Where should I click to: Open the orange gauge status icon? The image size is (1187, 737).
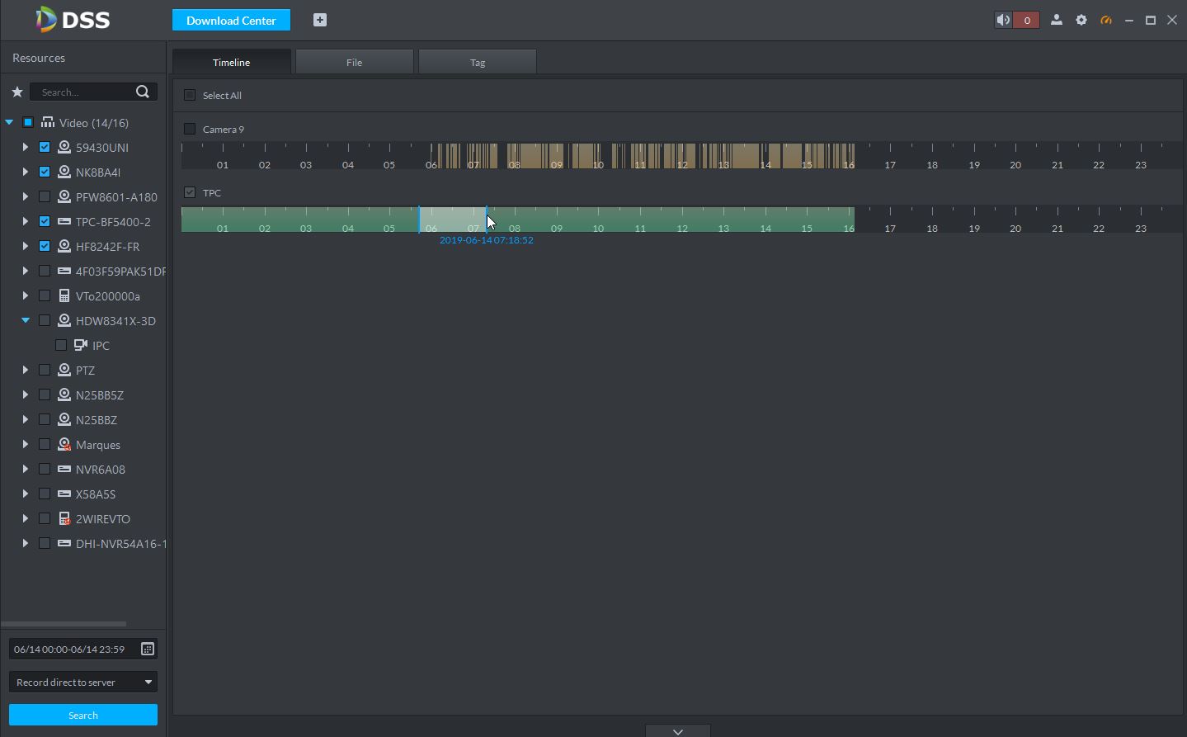[1106, 20]
